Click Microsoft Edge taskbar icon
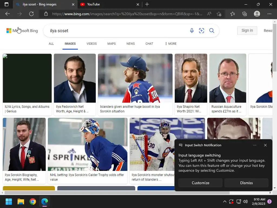Image resolution: width=277 pixels, height=208 pixels. click(45, 201)
